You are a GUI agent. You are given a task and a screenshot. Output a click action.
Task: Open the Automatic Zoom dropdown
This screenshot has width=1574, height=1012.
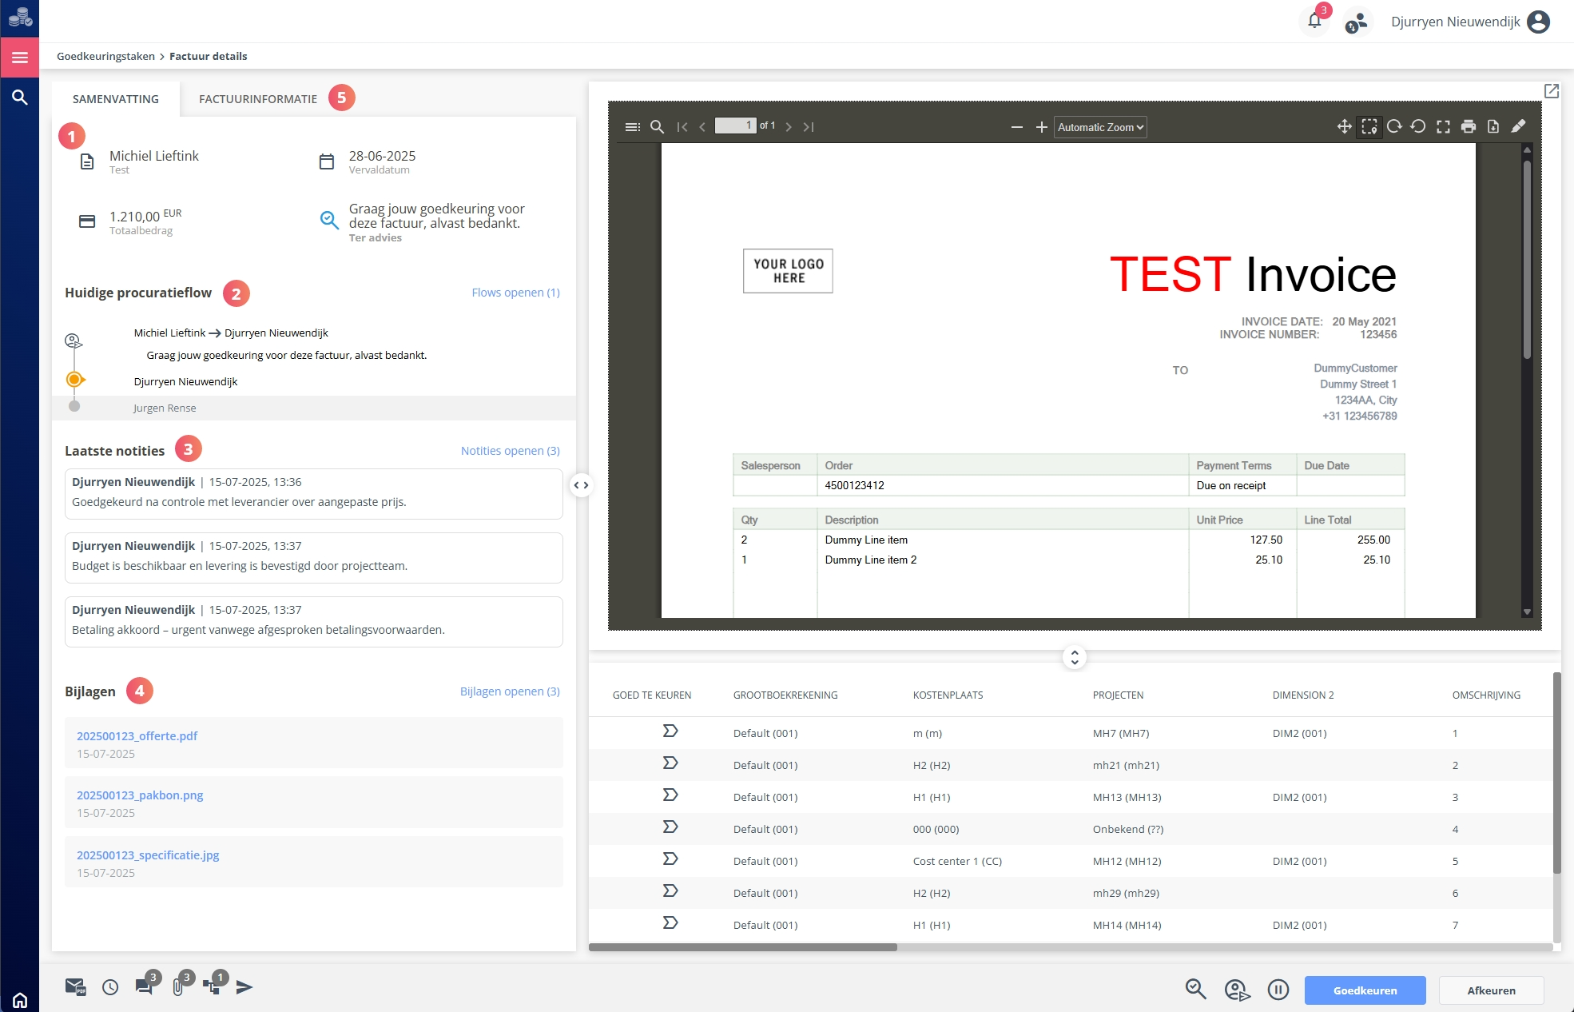click(x=1100, y=127)
